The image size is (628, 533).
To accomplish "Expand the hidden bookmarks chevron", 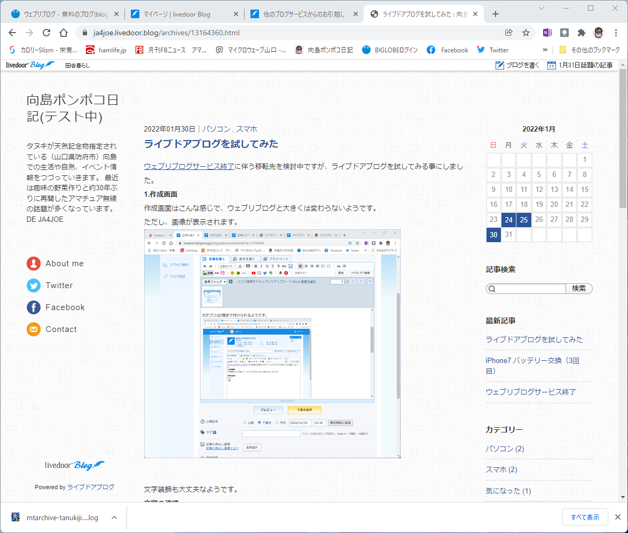I will point(545,50).
